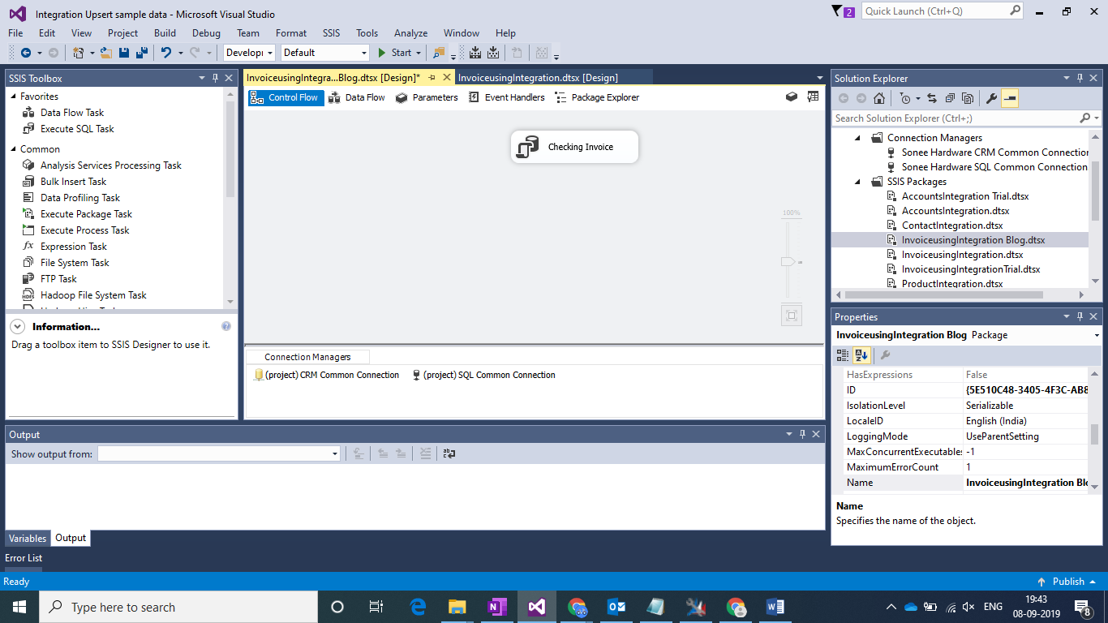Click the help icon in the Information pane
Screen dimensions: 1108x623
(226, 327)
